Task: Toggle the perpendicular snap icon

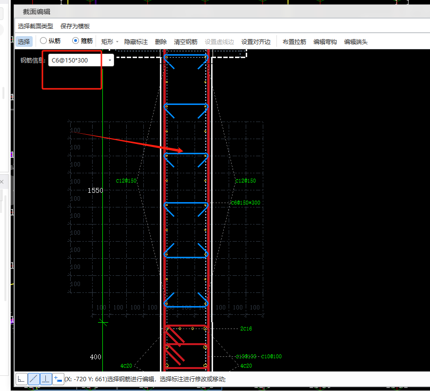Action: click(x=46, y=379)
